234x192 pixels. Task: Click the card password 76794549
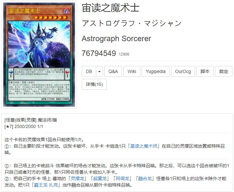pyautogui.click(x=99, y=53)
